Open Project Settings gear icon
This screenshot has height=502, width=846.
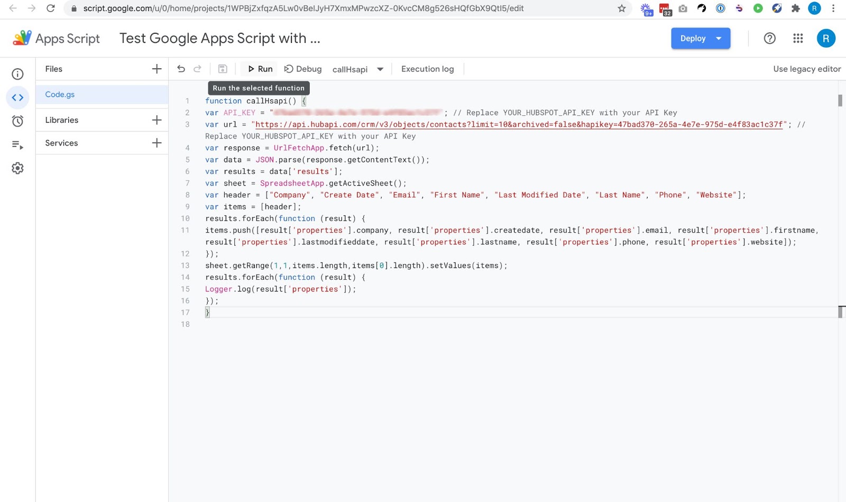coord(17,168)
